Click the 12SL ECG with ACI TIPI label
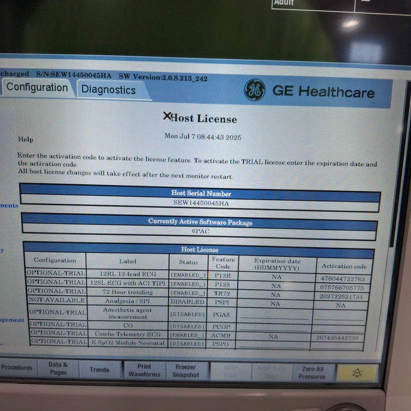Image resolution: width=411 pixels, height=411 pixels. click(x=128, y=283)
